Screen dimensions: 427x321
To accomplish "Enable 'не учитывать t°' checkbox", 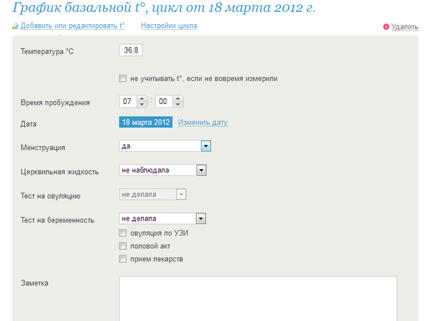I will click(123, 78).
